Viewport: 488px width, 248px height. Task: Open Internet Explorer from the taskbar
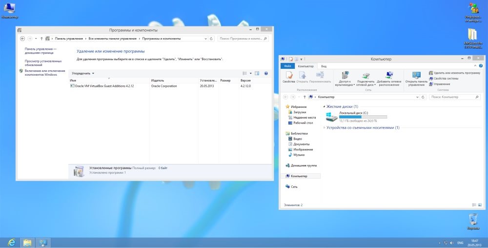point(11,242)
